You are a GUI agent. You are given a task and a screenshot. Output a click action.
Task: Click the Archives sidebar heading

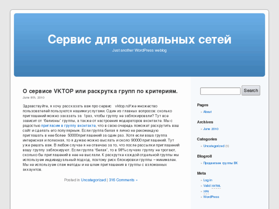(205, 122)
